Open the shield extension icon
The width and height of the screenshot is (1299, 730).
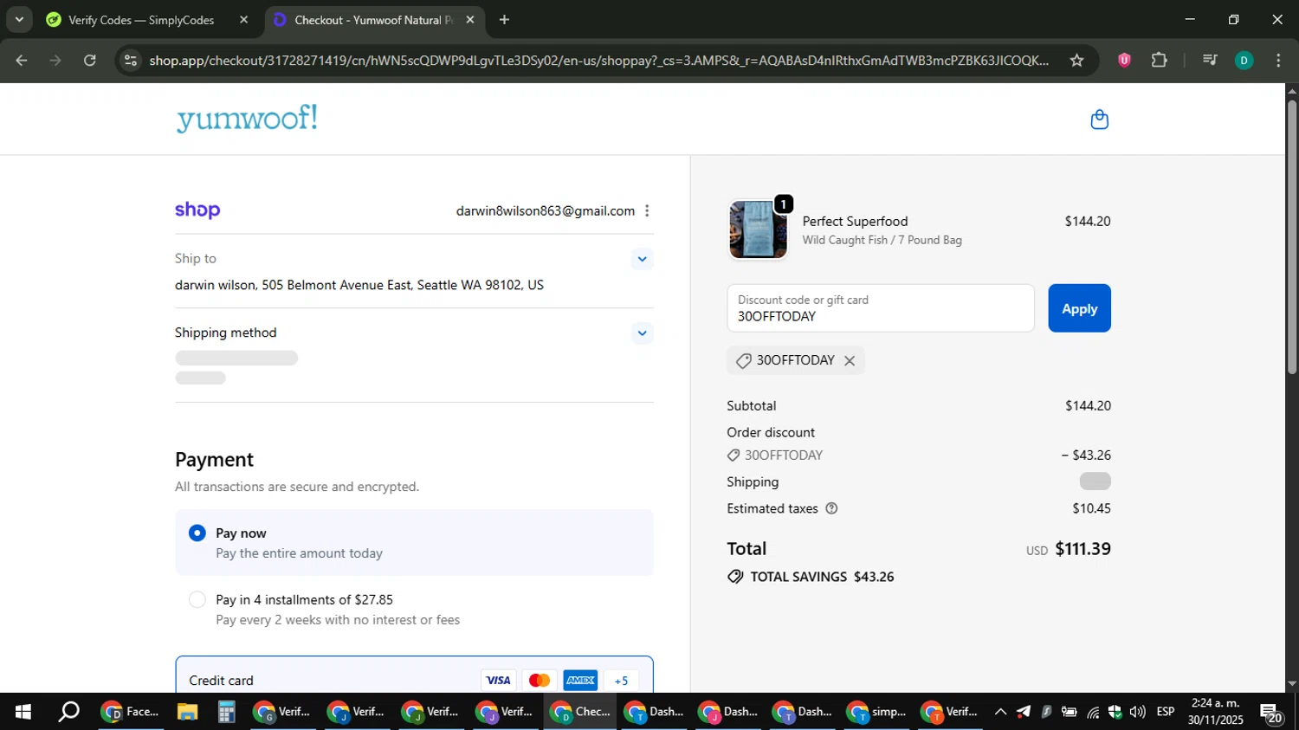[x=1124, y=60]
